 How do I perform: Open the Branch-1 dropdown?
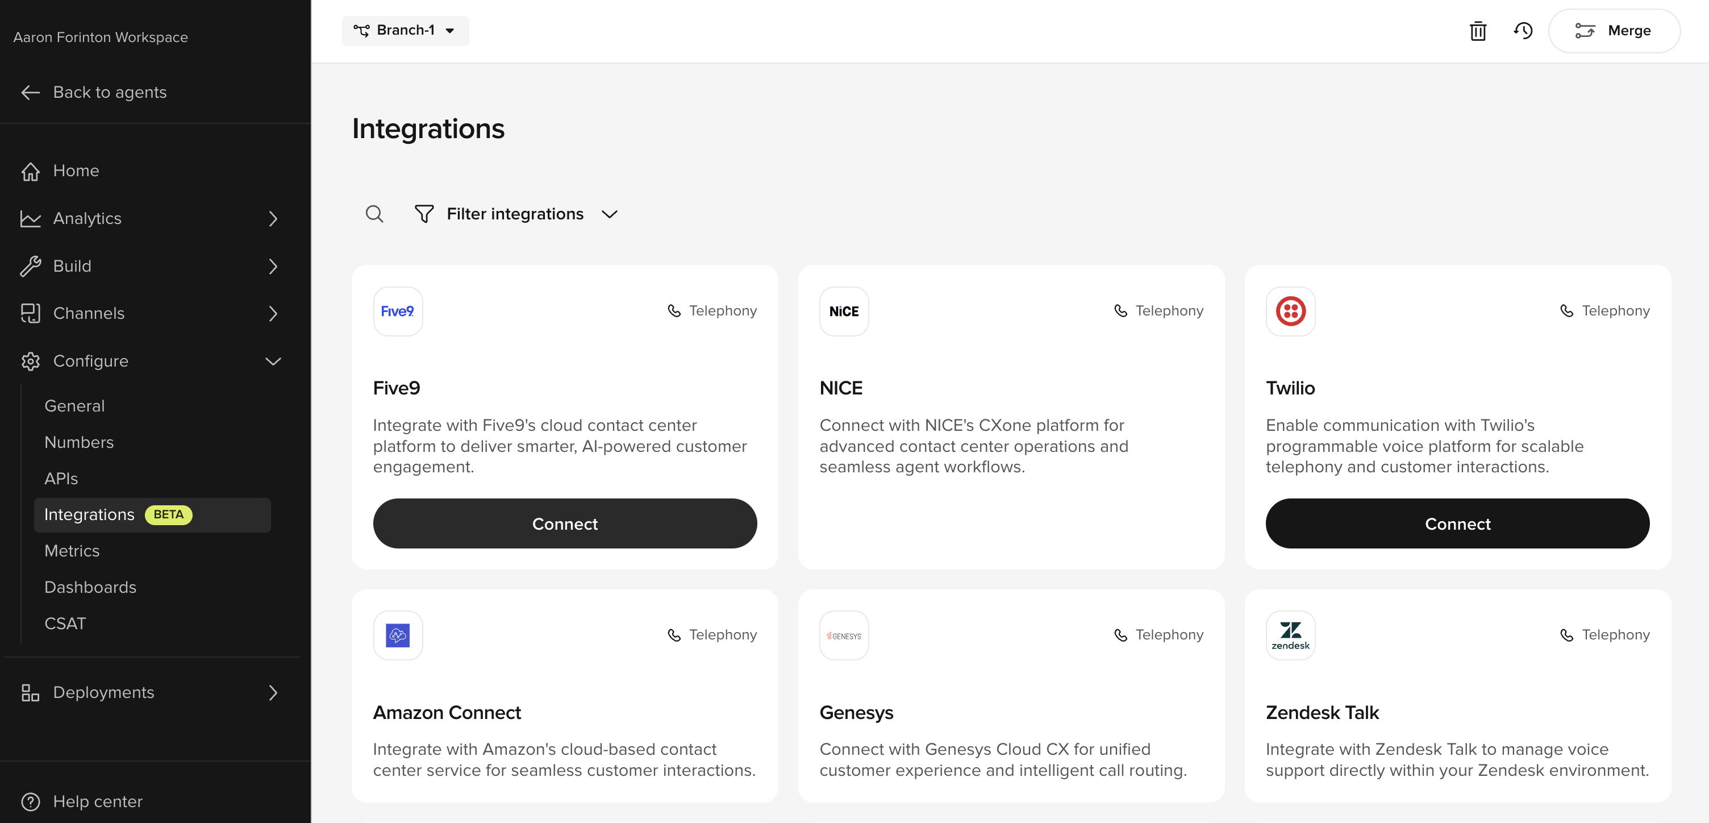pos(405,30)
